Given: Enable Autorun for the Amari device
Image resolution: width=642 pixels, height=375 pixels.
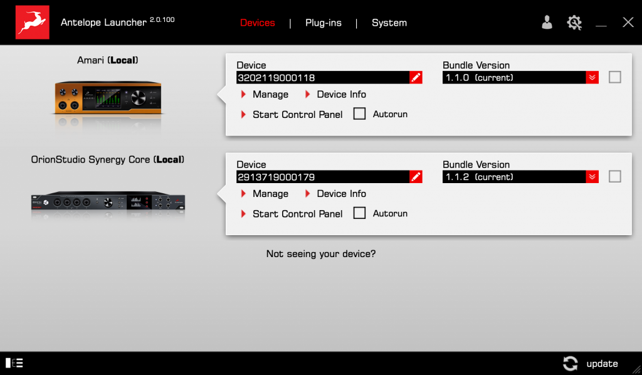Looking at the screenshot, I should click(x=359, y=114).
